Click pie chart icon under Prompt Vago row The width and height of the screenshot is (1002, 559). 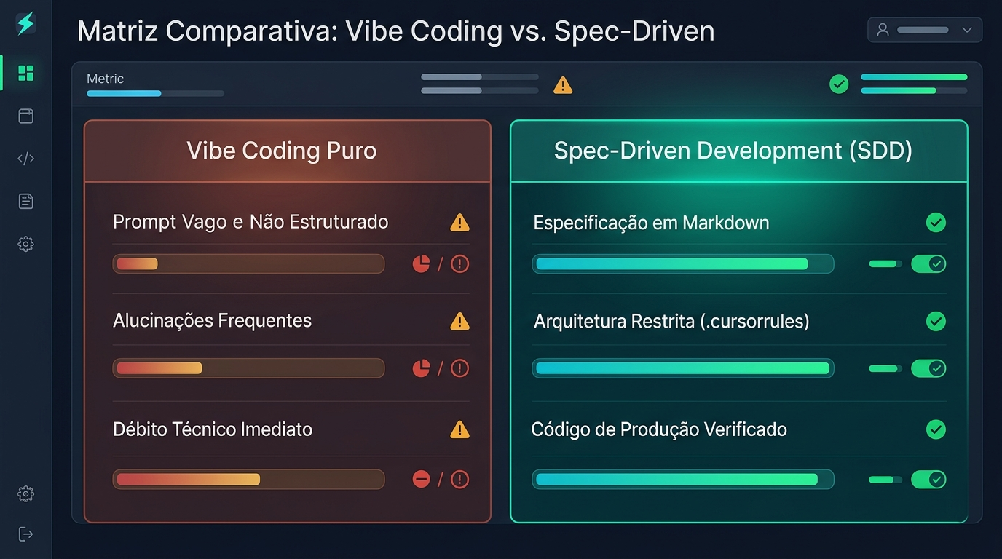pos(421,263)
